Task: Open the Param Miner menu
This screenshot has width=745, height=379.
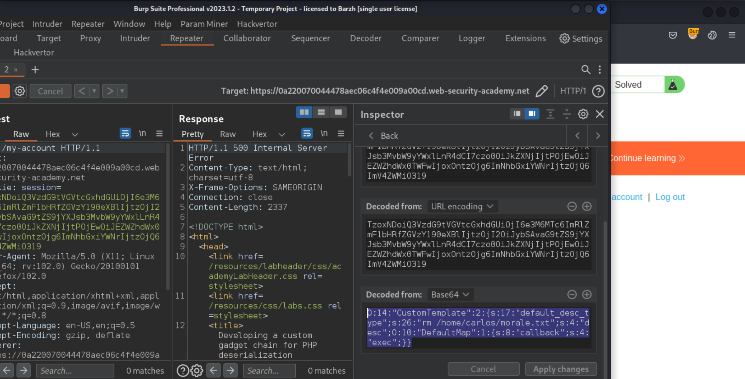Action: (204, 24)
